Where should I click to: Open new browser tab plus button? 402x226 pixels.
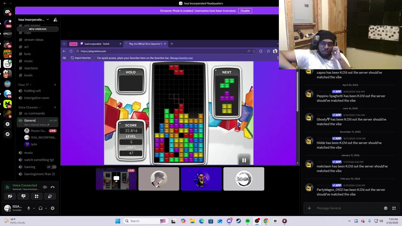pos(172,44)
